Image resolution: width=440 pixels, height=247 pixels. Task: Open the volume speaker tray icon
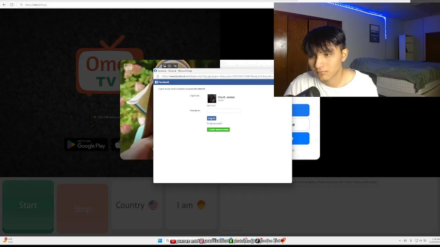pyautogui.click(x=421, y=240)
